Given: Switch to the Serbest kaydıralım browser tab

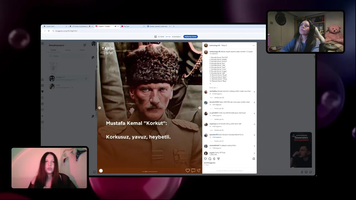Looking at the screenshot, I should point(159,26).
